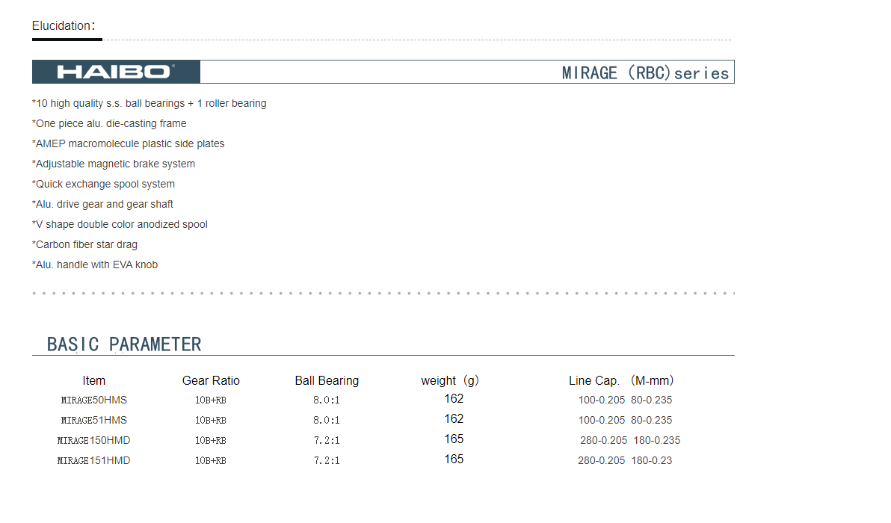Click 'Carbon fiber star drag' line
The width and height of the screenshot is (891, 523).
[84, 245]
